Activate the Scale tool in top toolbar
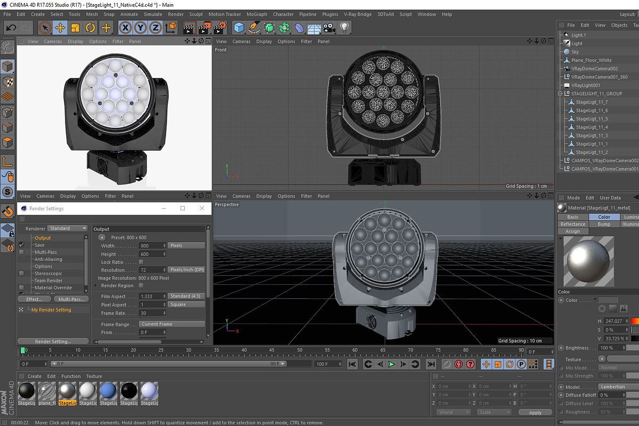The height and width of the screenshot is (426, 639). pyautogui.click(x=75, y=28)
